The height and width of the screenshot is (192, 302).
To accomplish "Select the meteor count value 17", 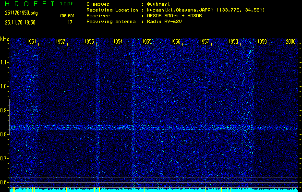I will coord(70,23).
